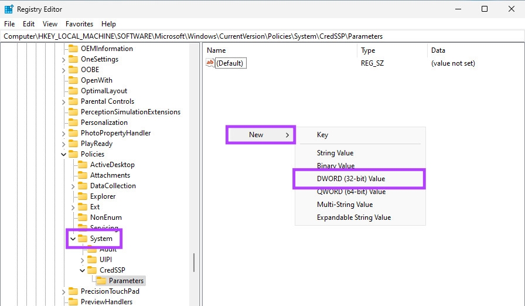
Task: Click the Parameters folder icon
Action: [x=101, y=281]
